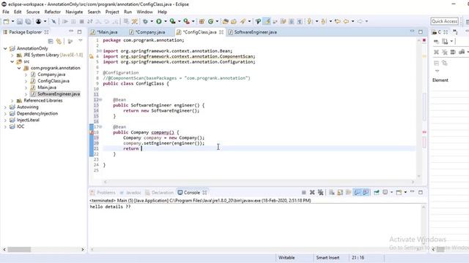Expand the Autowiring project
Image resolution: width=469 pixels, height=263 pixels.
pos(5,107)
